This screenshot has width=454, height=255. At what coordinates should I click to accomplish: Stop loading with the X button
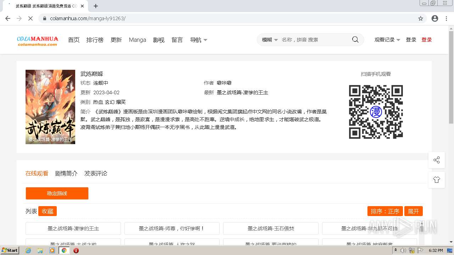point(31,18)
